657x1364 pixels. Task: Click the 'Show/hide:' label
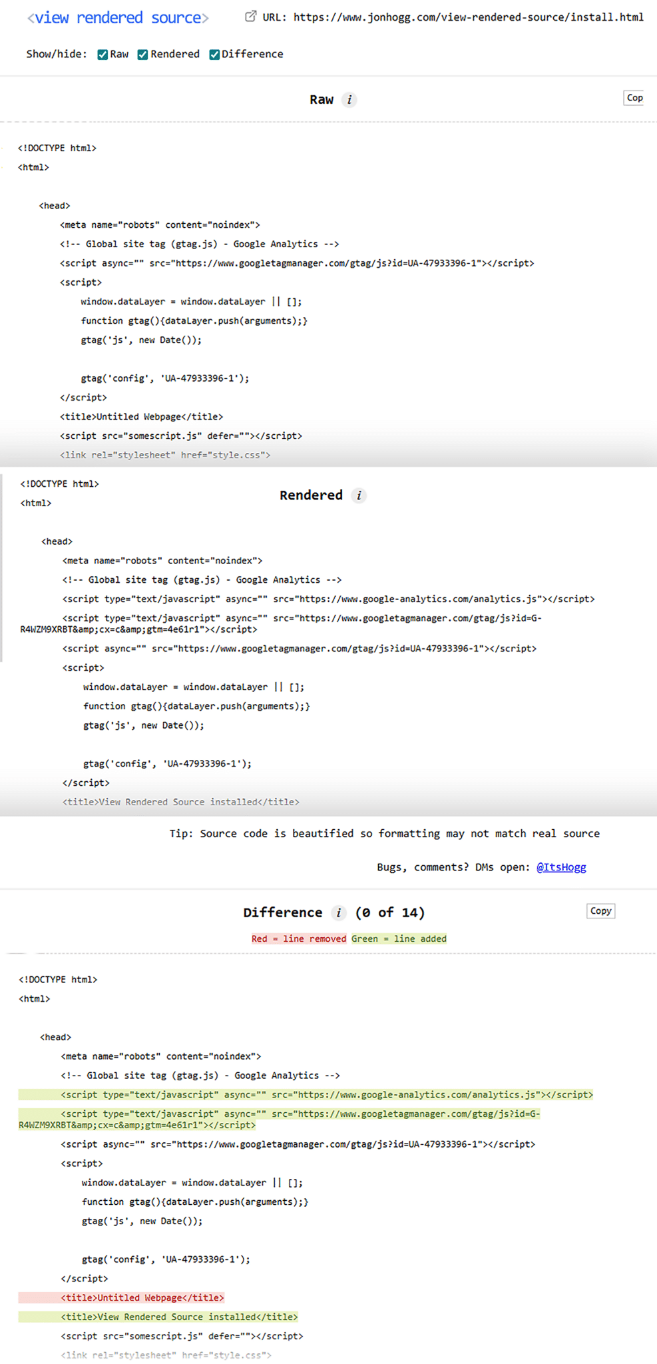(57, 55)
